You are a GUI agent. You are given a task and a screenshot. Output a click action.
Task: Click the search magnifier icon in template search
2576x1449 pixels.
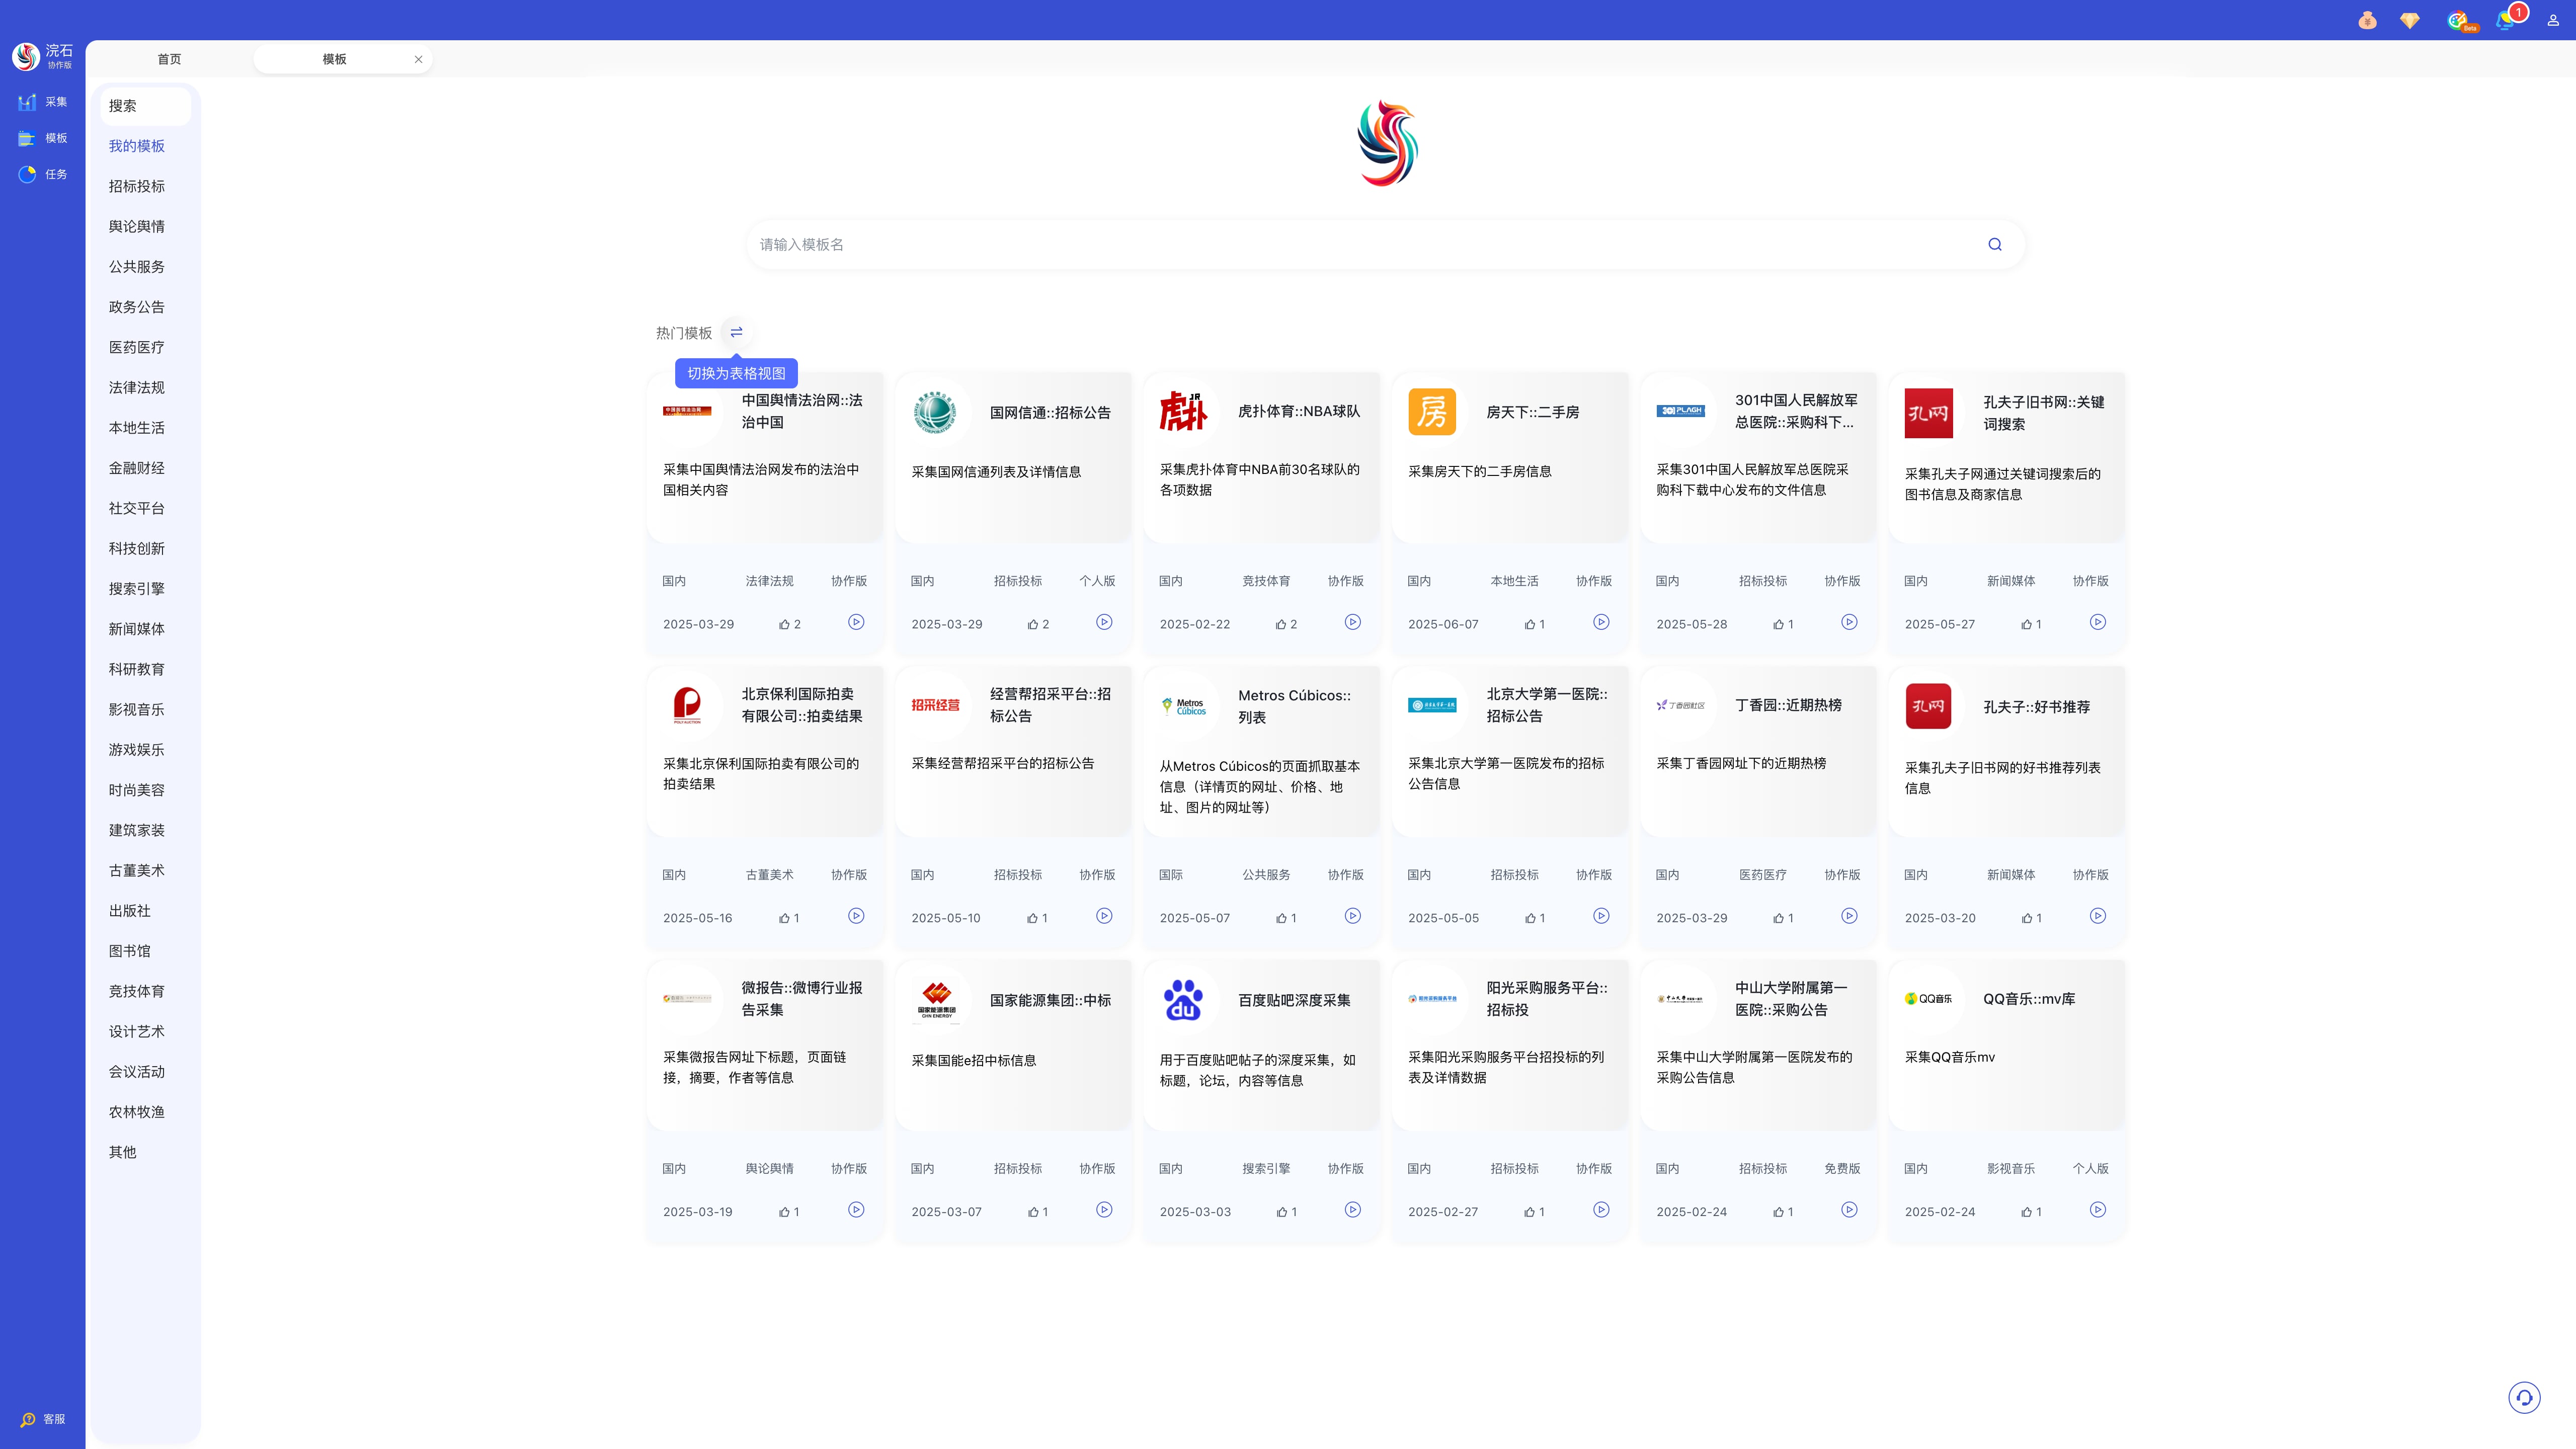tap(1994, 244)
